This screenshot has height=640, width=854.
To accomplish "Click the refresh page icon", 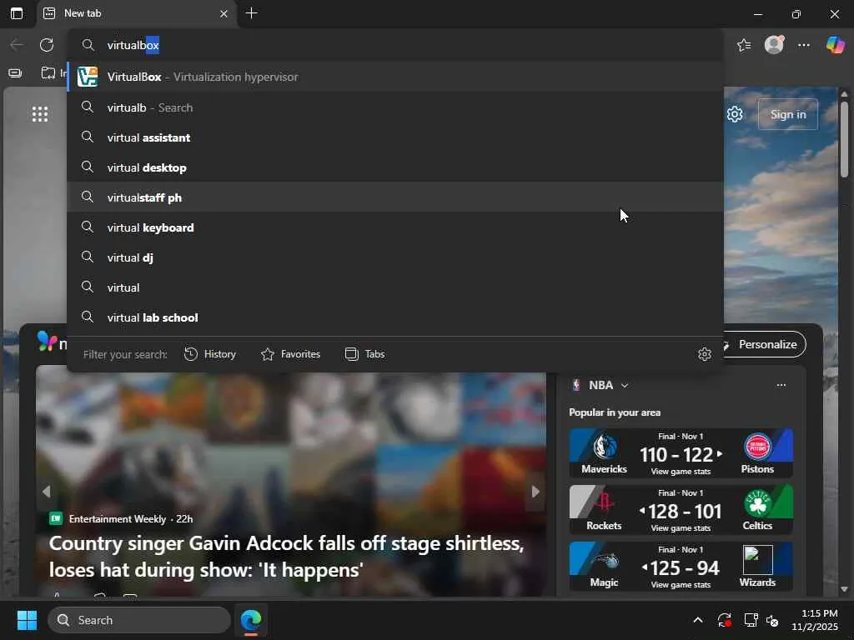I will 47,45.
